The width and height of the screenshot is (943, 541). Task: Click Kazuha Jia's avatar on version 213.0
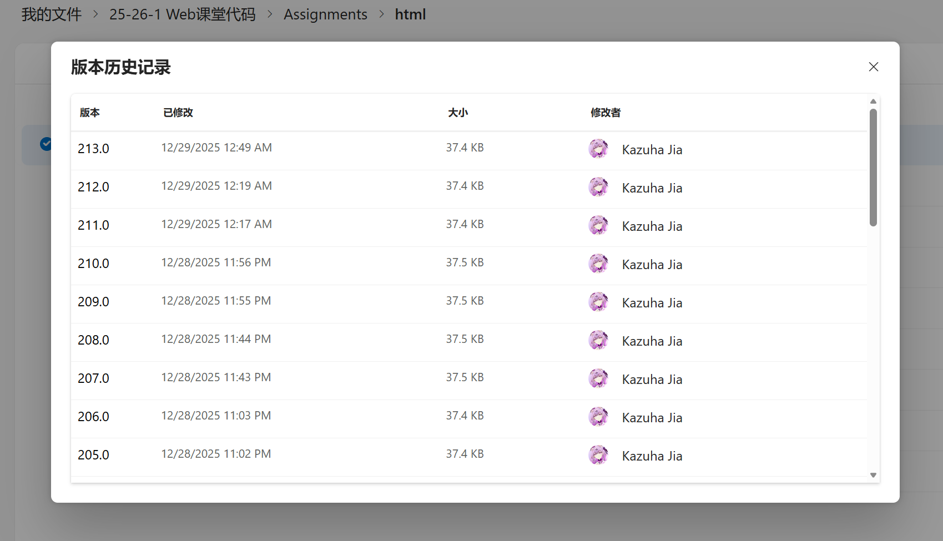pos(598,149)
